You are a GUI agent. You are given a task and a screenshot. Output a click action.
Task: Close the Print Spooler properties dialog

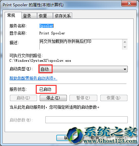tap(129, 4)
